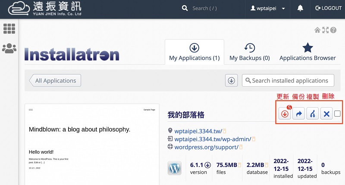Switch to My Backups (0) tab
345x185 pixels.
click(250, 52)
